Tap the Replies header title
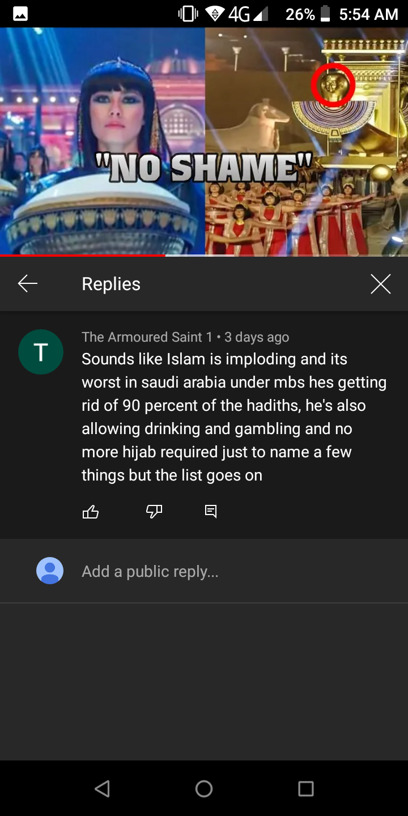 tap(111, 284)
